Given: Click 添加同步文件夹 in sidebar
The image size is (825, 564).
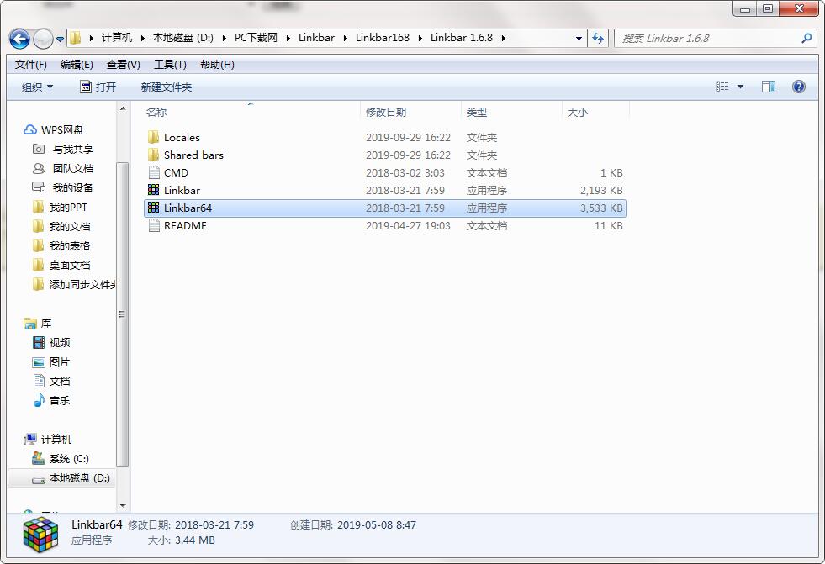Looking at the screenshot, I should (x=74, y=284).
